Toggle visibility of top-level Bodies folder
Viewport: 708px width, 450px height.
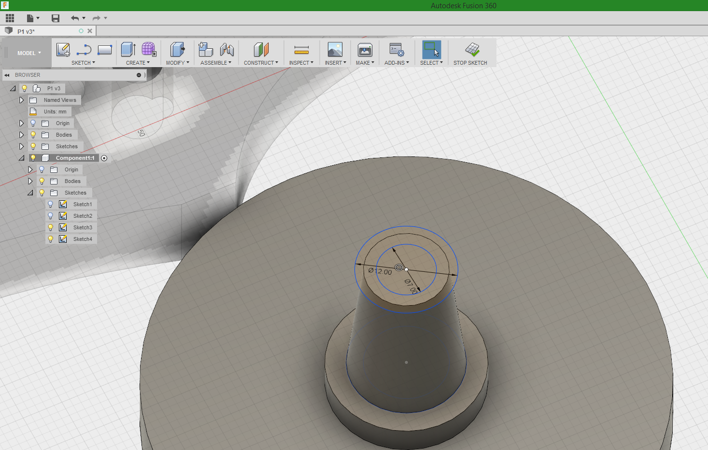pyautogui.click(x=33, y=135)
